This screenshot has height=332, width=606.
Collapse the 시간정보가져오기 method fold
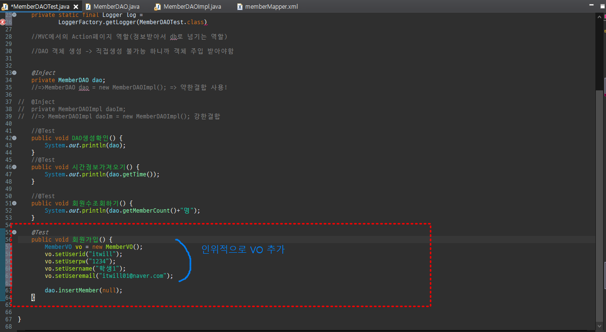(x=14, y=167)
